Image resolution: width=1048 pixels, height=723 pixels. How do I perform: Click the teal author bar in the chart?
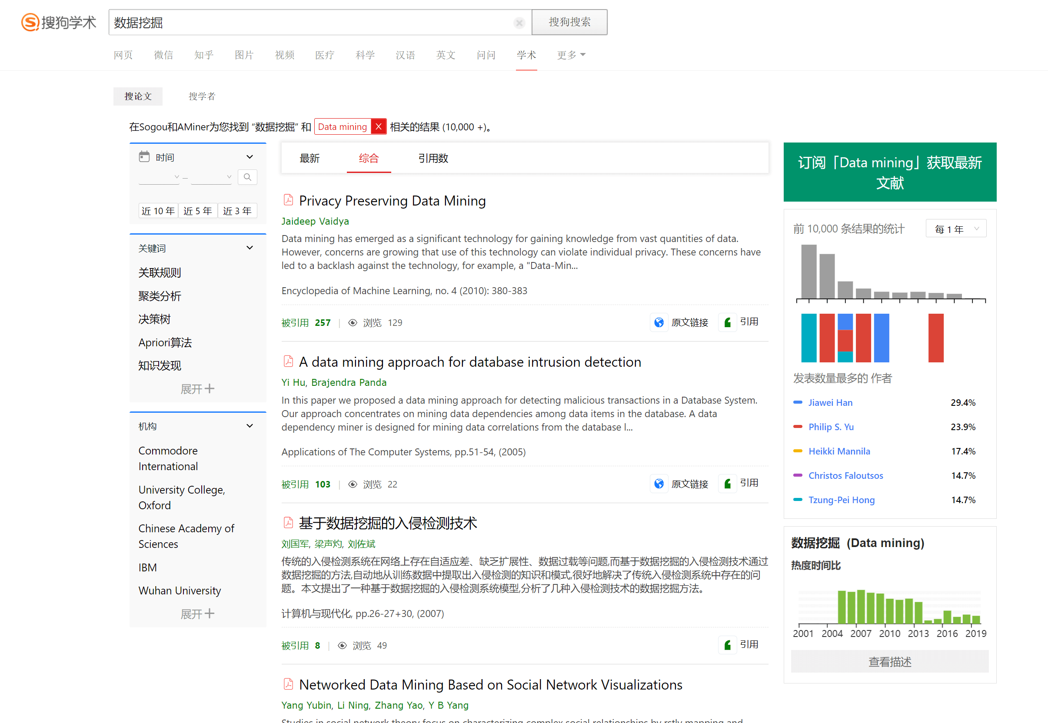point(809,338)
